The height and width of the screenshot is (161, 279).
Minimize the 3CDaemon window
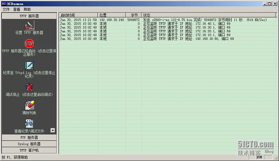(265, 3)
